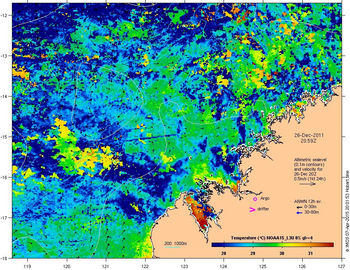Viewport: 350px width, 270px height.
Task: Click the '200 1000m' isobath label
Action: click(x=175, y=243)
